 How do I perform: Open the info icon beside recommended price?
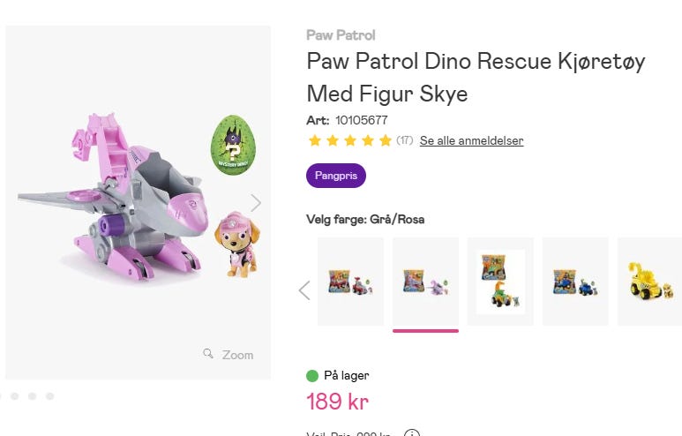coord(411,433)
